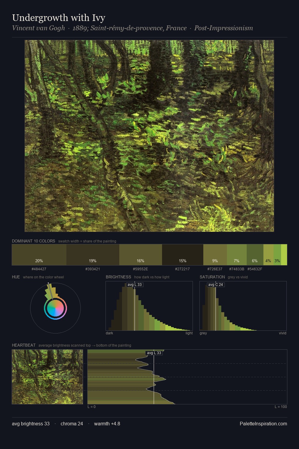Viewport: 299px width, 449px height.
Task: Select the #484427 swatch labeled 20%
Action: [x=39, y=255]
